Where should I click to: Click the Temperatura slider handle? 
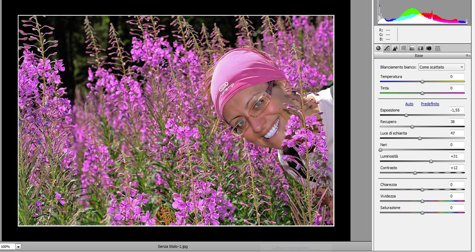pyautogui.click(x=422, y=82)
